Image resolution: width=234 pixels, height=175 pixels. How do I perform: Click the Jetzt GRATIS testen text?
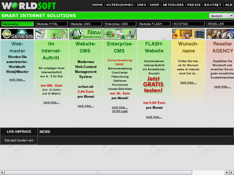(153, 84)
